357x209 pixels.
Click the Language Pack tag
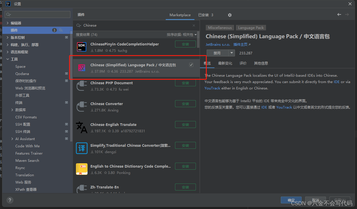click(251, 28)
